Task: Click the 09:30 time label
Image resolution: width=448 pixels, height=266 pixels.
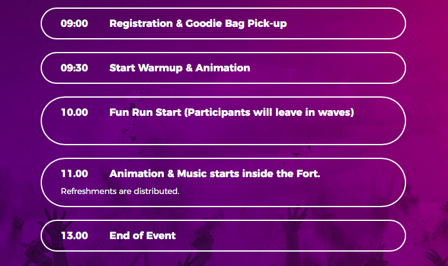Action: [74, 68]
